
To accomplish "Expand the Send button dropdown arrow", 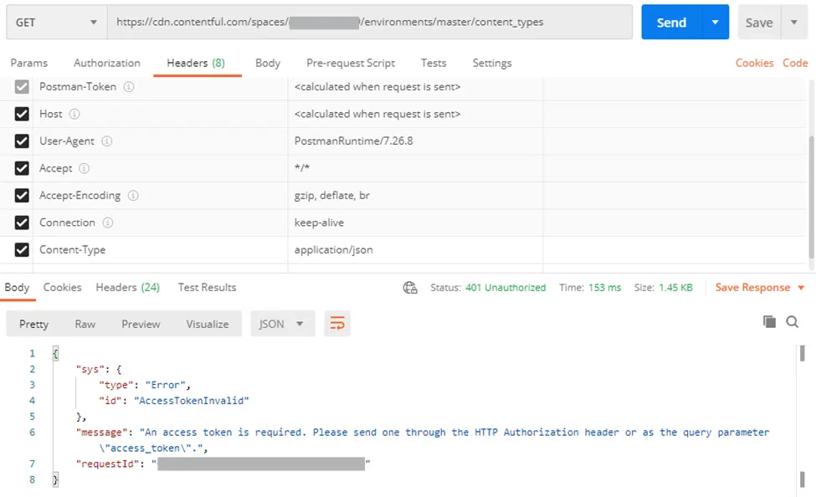I will (x=715, y=23).
